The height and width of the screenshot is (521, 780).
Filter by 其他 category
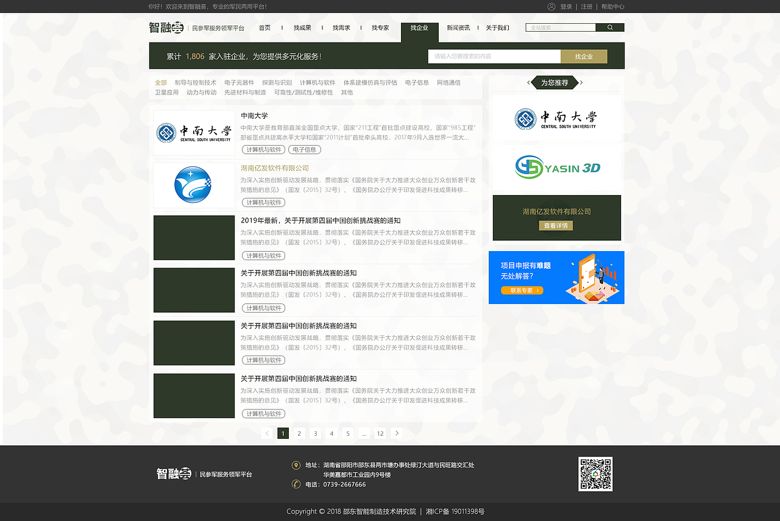347,93
